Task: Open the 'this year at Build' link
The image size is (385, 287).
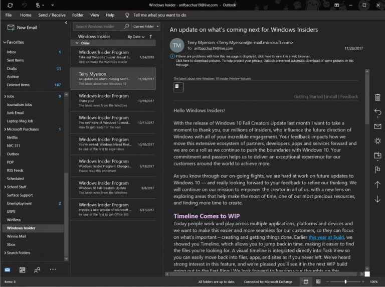Action: coord(326,237)
